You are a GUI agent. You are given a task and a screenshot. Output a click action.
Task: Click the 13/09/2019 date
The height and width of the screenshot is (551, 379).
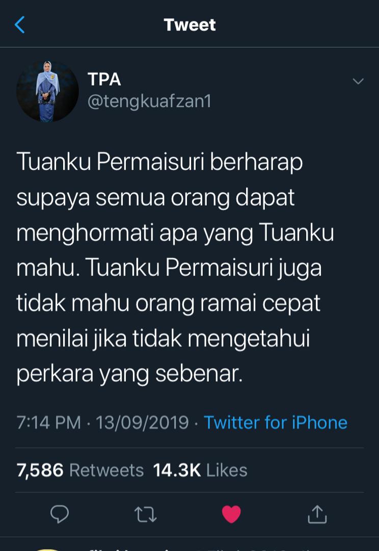coord(142,422)
